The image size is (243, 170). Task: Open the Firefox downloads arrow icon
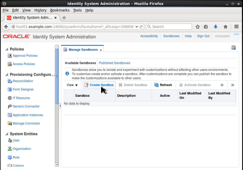[215, 27]
